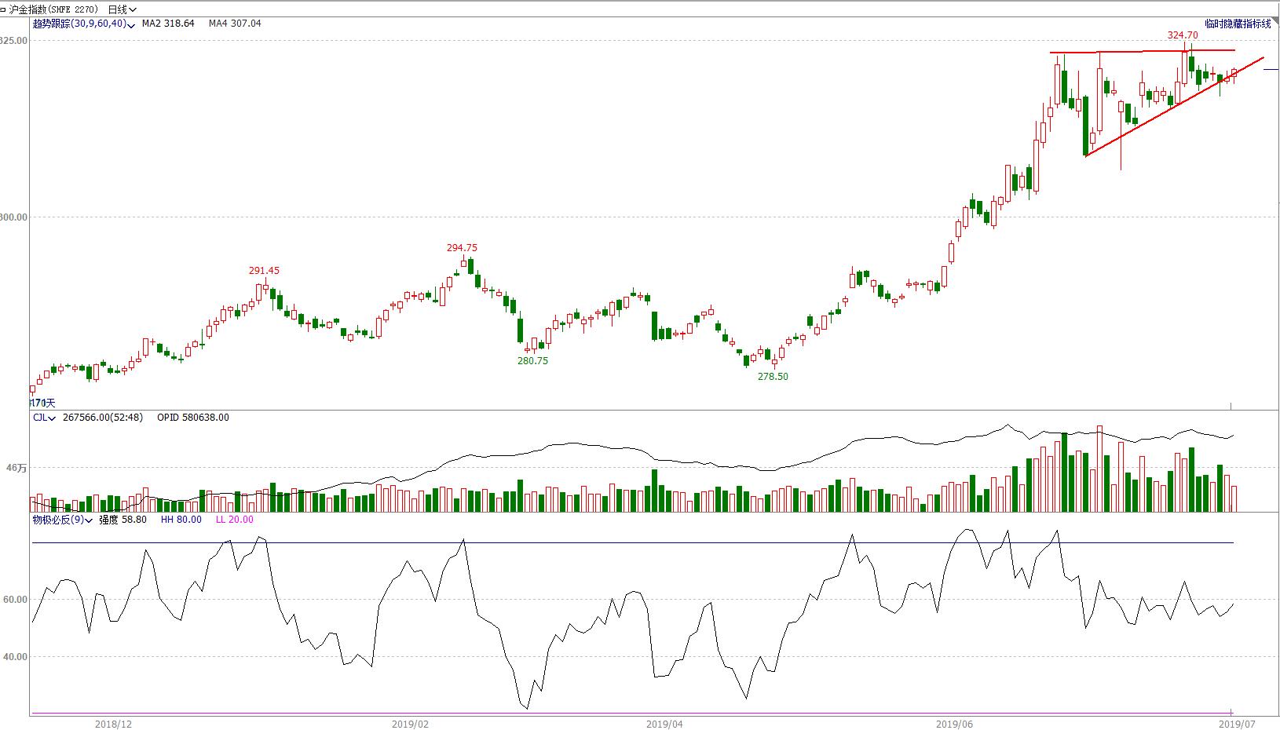Click the magenta LL 20.00 label
Screen dimensions: 1280x730
tap(235, 520)
